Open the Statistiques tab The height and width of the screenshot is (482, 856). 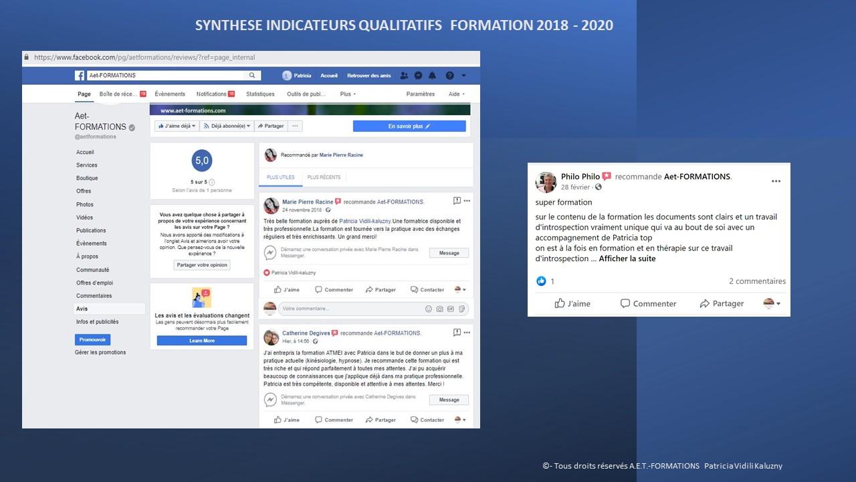(260, 94)
